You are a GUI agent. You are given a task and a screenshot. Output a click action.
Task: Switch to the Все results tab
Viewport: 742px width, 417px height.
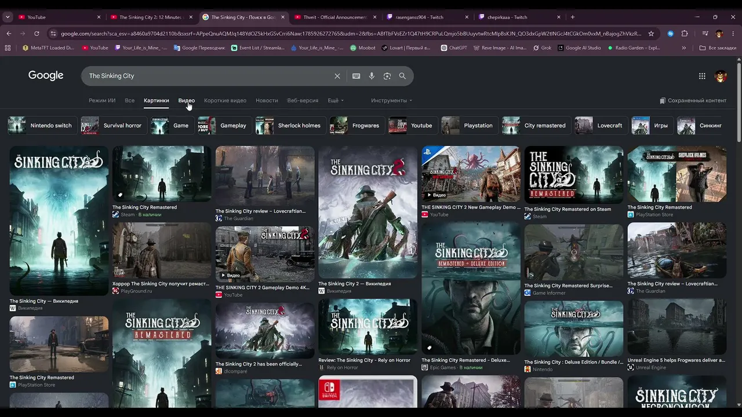(x=130, y=100)
